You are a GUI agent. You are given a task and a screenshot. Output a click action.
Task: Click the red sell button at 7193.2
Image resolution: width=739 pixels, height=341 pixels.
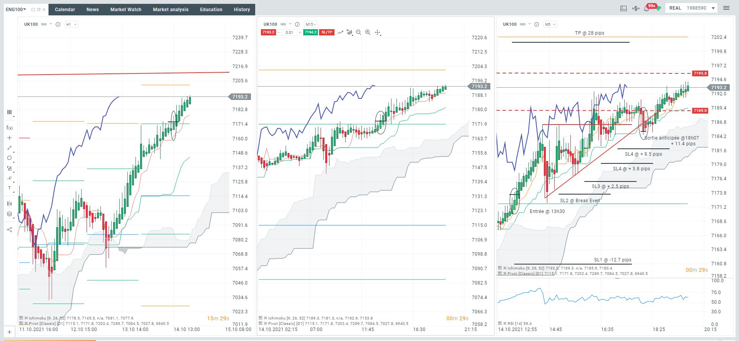(x=268, y=32)
